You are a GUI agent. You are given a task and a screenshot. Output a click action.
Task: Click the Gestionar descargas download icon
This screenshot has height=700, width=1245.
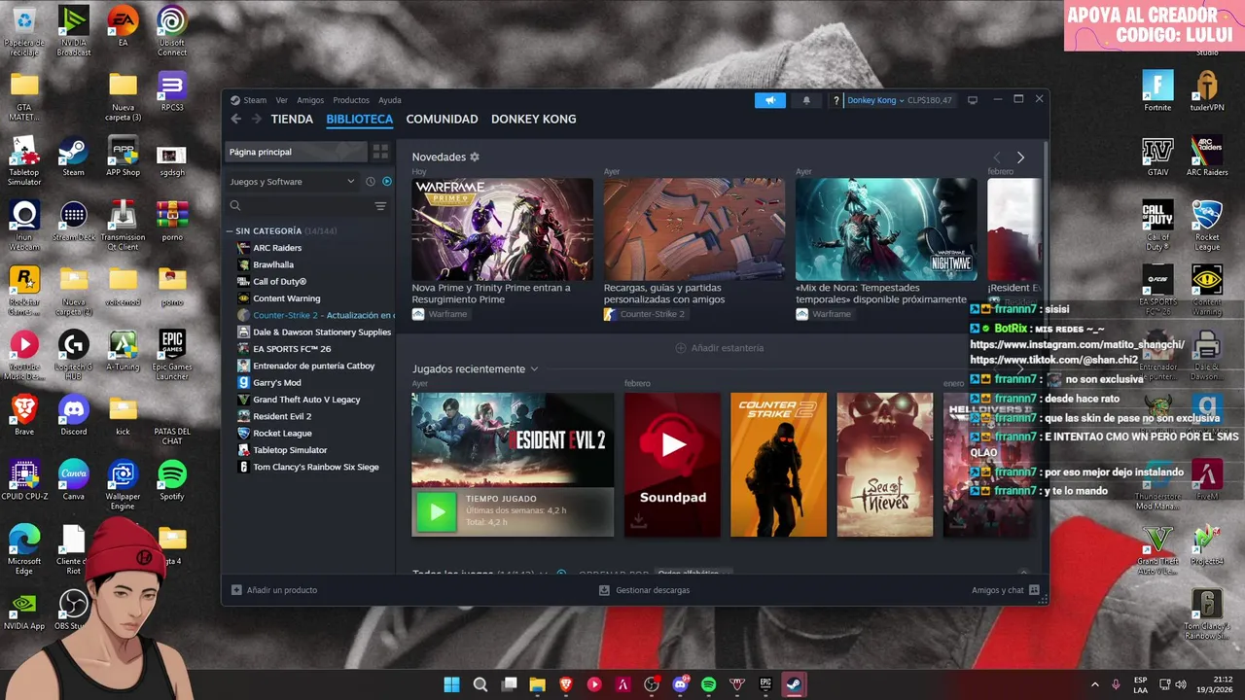604,590
